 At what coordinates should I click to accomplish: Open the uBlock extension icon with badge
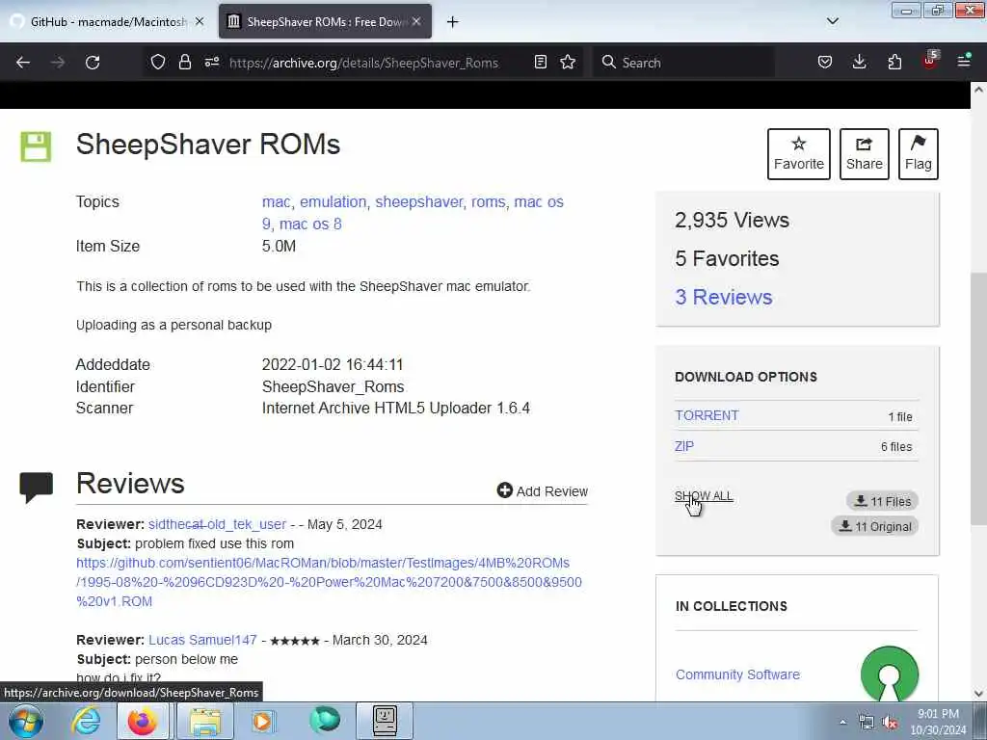pos(930,61)
